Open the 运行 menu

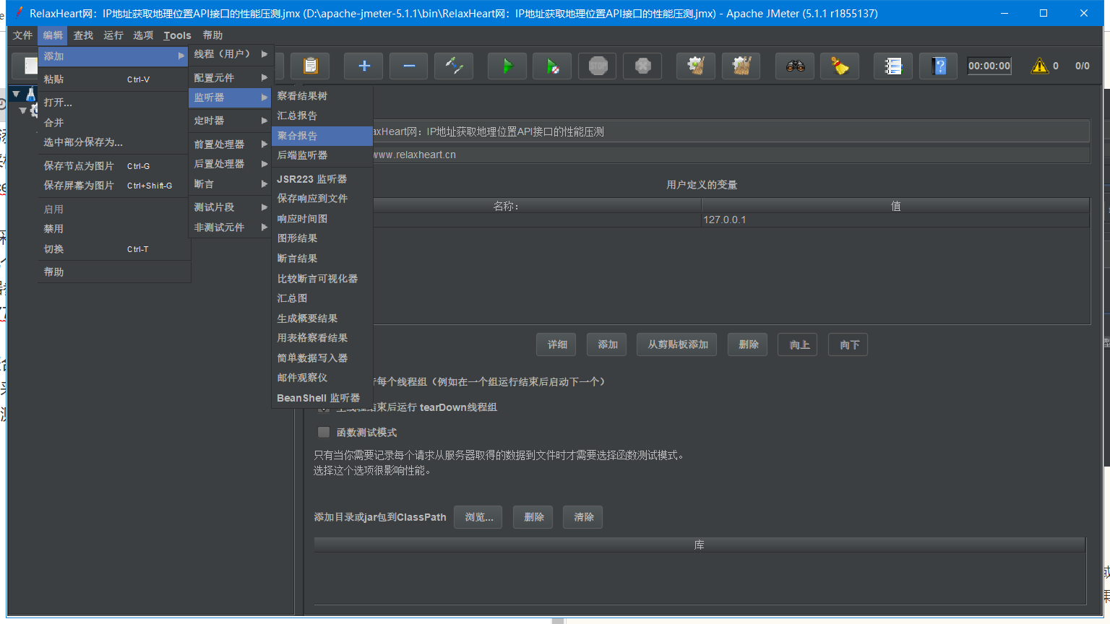pos(113,35)
